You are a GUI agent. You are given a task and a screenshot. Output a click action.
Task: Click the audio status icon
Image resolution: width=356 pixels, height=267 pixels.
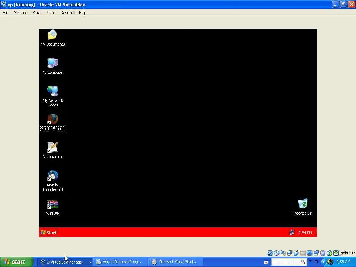point(283,253)
